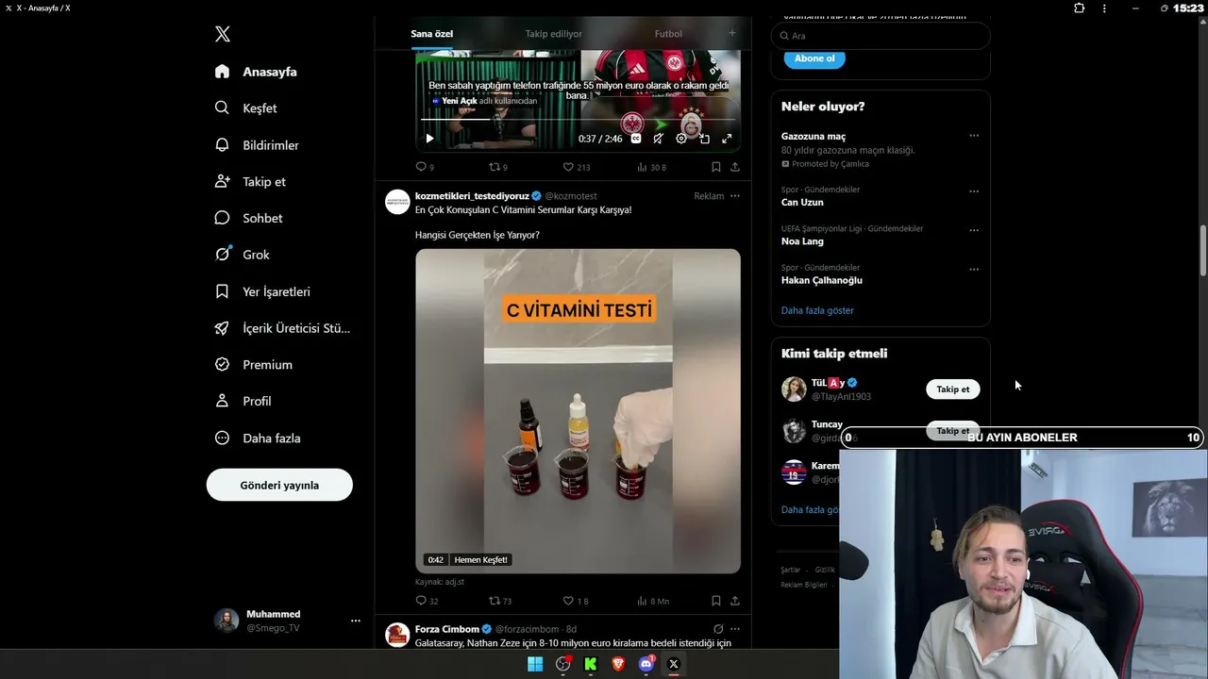Add a timeline tab with plus icon
Viewport: 1208px width, 679px height.
click(x=731, y=33)
